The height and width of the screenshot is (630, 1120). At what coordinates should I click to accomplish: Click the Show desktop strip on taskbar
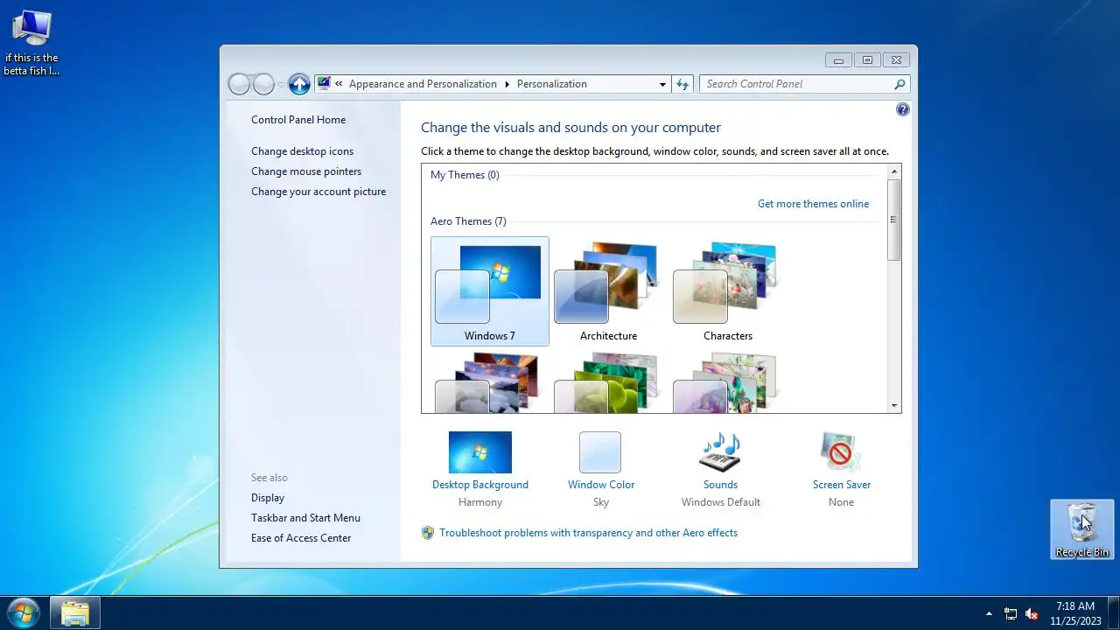(x=1113, y=613)
